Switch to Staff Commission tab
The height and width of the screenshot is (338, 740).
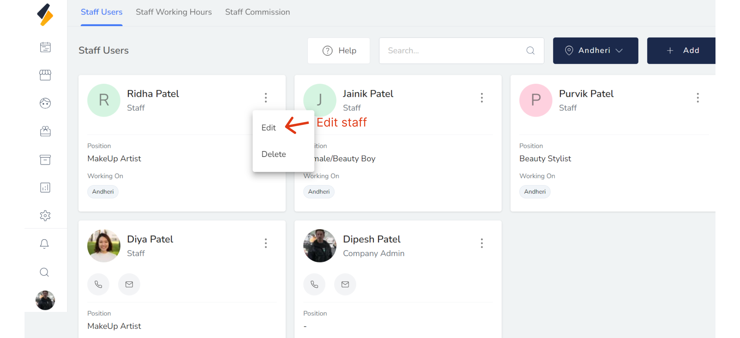pos(257,12)
